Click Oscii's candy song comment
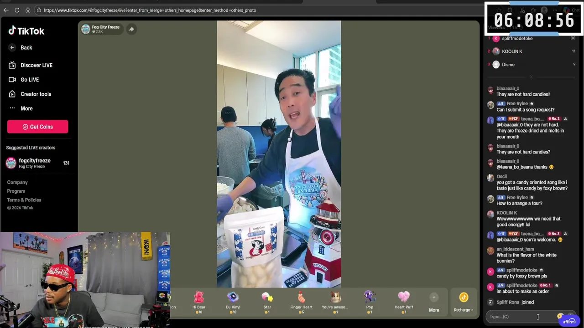 point(532,185)
